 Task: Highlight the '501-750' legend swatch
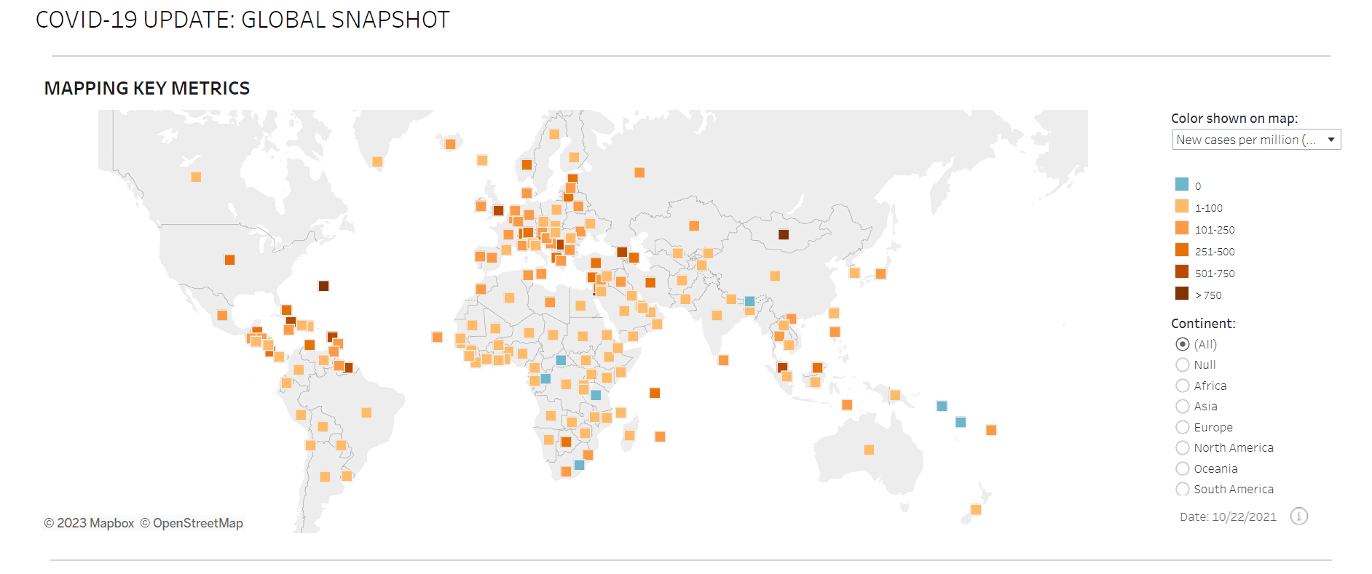pos(1182,271)
